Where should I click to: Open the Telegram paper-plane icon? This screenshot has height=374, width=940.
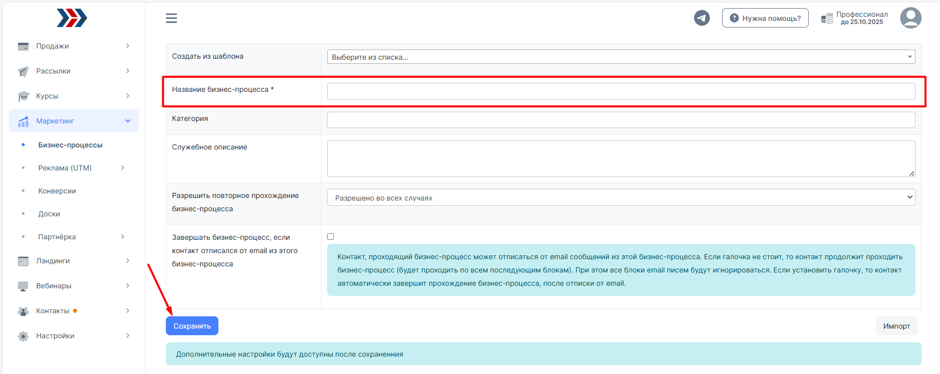(702, 18)
